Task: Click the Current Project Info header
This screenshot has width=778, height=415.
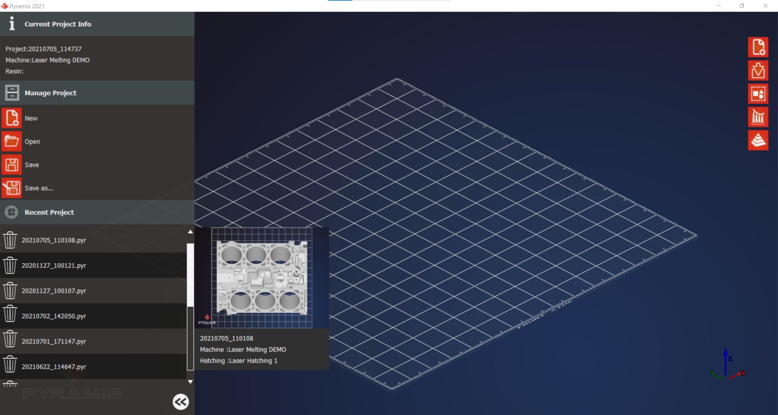Action: [97, 24]
